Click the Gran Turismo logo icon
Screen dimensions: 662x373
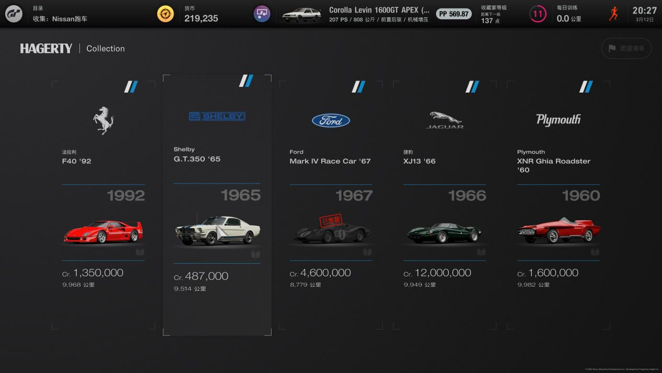(x=14, y=14)
